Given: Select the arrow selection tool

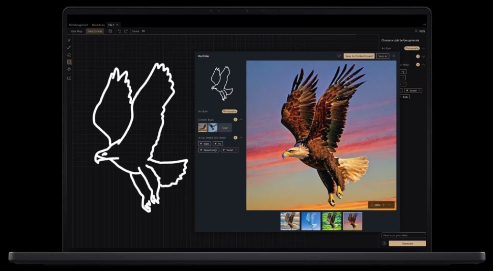Looking at the screenshot, I should 69,40.
